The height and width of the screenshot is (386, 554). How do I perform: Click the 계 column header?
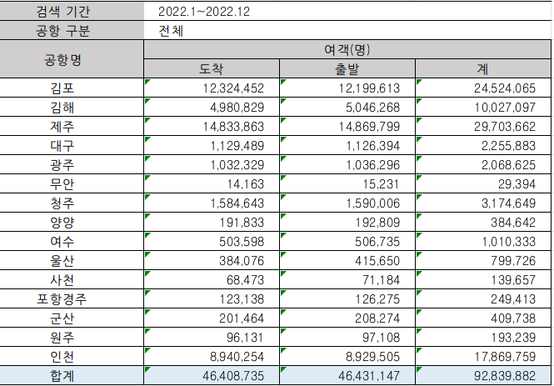483,68
